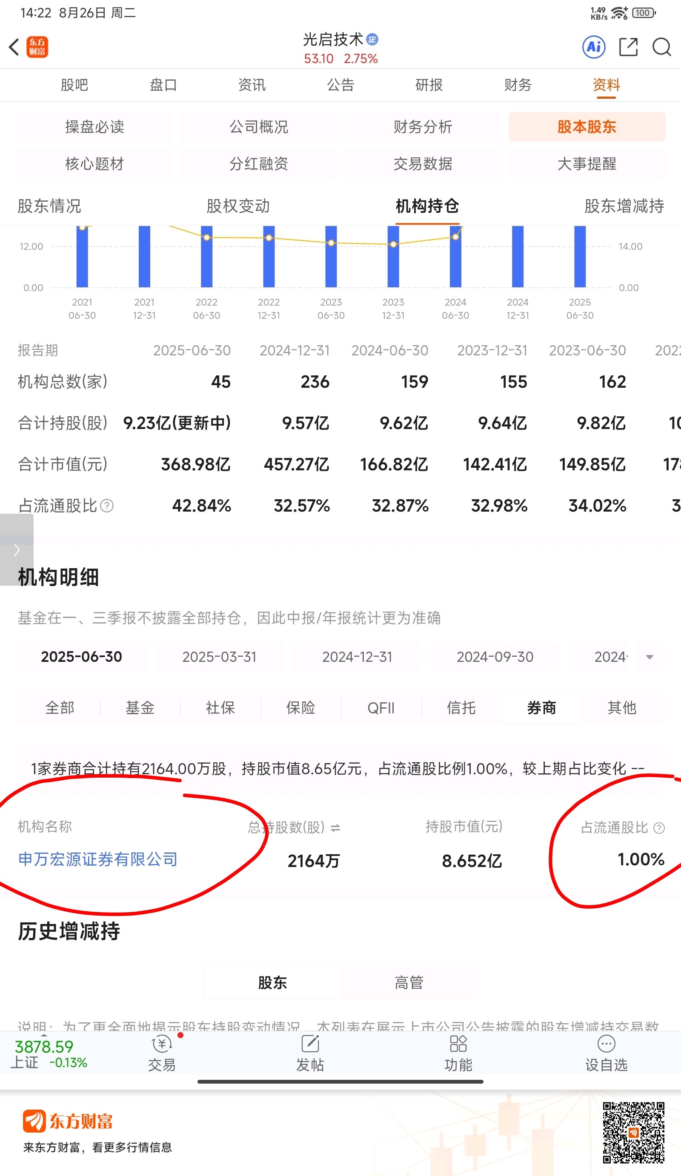Expand the left side drawer chevron
Screen dimensions: 681x1176
[x=17, y=550]
